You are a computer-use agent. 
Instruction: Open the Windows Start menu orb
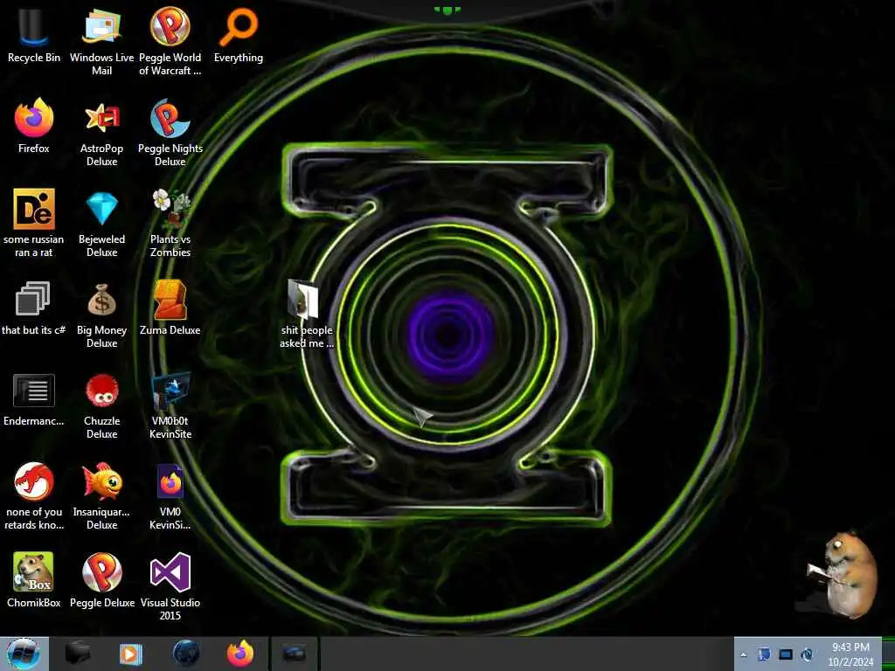point(24,654)
